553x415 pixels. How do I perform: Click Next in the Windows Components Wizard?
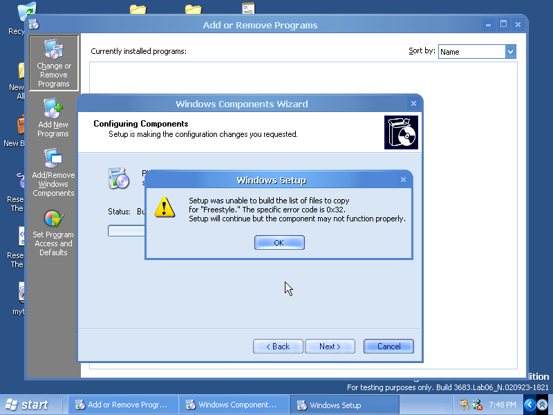(330, 347)
